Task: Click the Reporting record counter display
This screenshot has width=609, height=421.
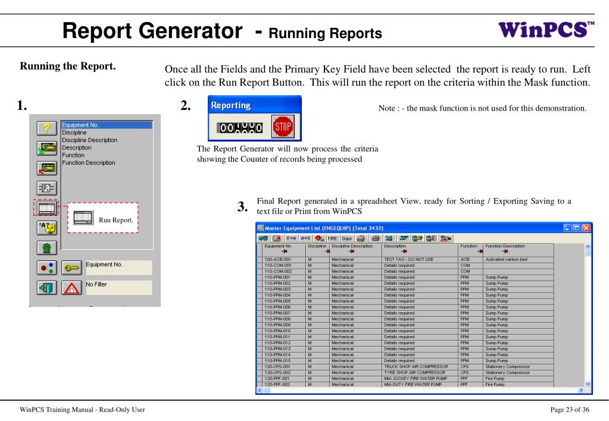Action: (x=239, y=128)
